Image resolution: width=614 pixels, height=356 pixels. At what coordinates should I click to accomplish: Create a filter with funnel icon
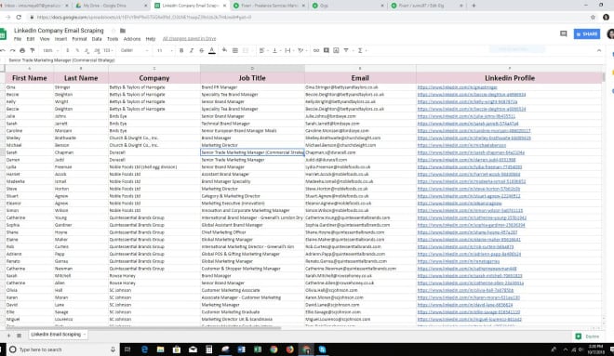(346, 50)
